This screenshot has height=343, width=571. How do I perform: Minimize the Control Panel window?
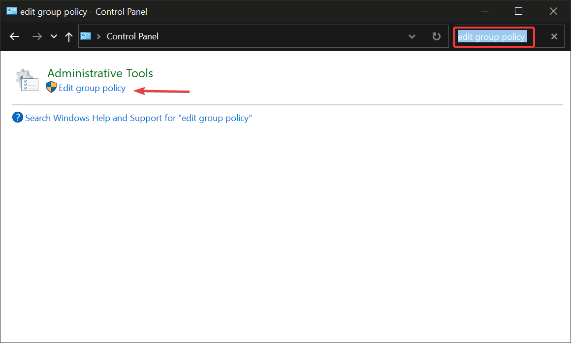[484, 11]
